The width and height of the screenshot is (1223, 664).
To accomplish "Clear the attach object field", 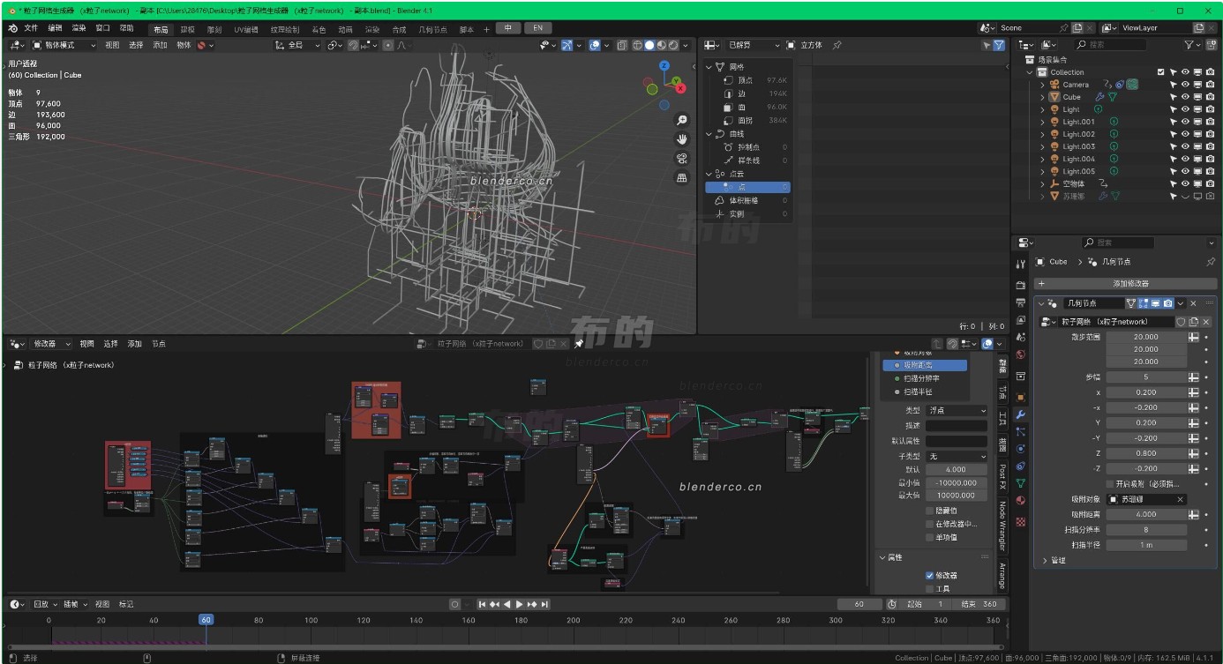I will tap(1180, 499).
